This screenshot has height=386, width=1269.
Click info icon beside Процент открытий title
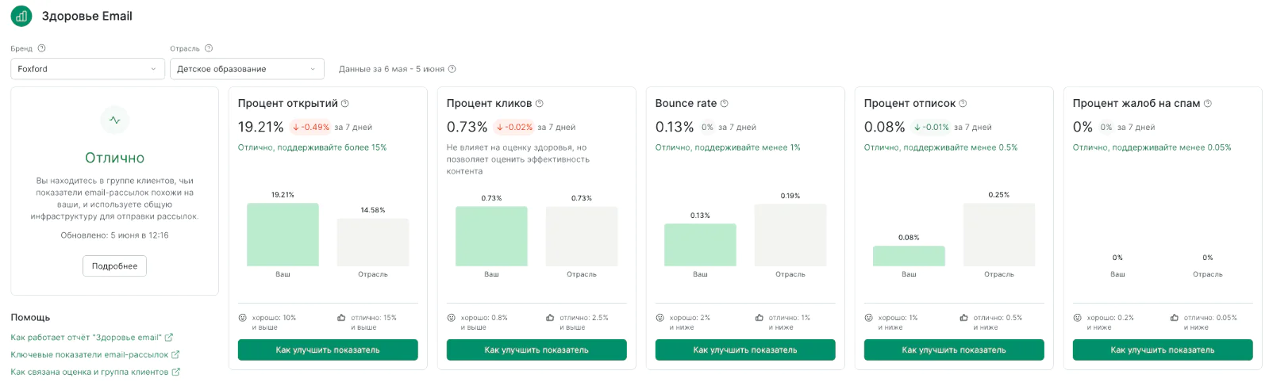345,104
